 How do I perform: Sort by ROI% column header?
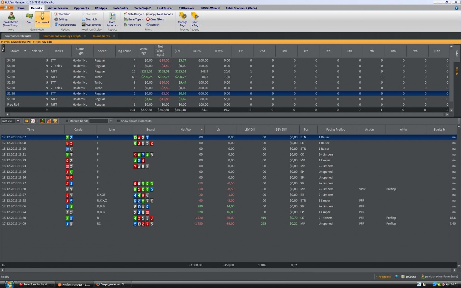197,51
